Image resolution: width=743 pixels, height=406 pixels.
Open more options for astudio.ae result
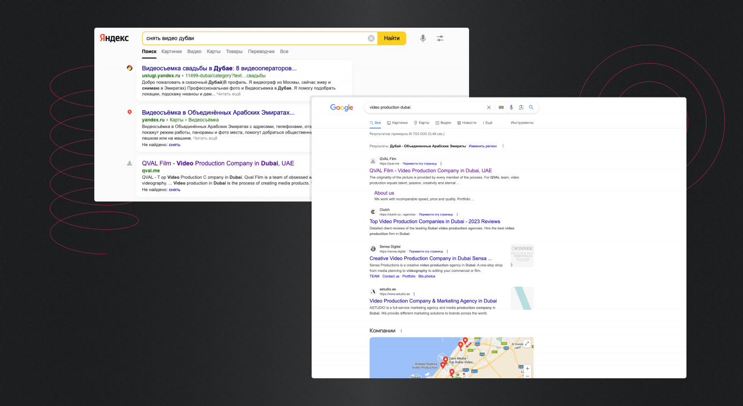(414, 294)
